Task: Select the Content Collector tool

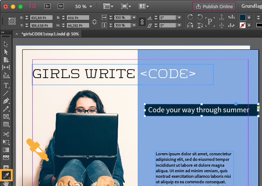Action: point(6,75)
